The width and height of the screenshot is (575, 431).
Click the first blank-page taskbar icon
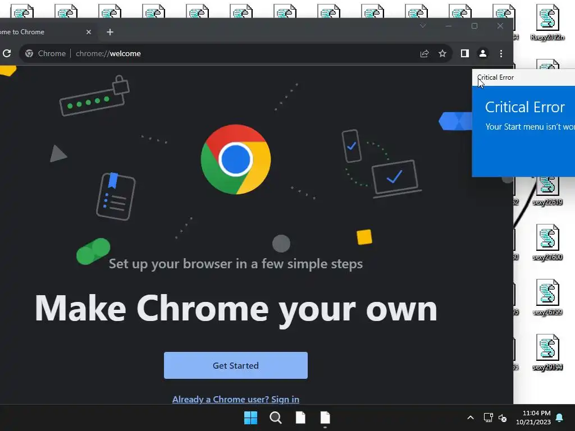click(300, 418)
